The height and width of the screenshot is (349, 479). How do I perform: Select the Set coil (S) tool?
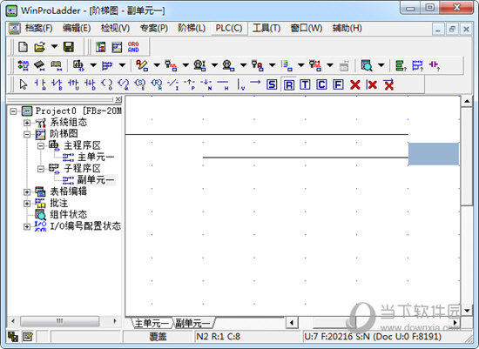(x=140, y=84)
